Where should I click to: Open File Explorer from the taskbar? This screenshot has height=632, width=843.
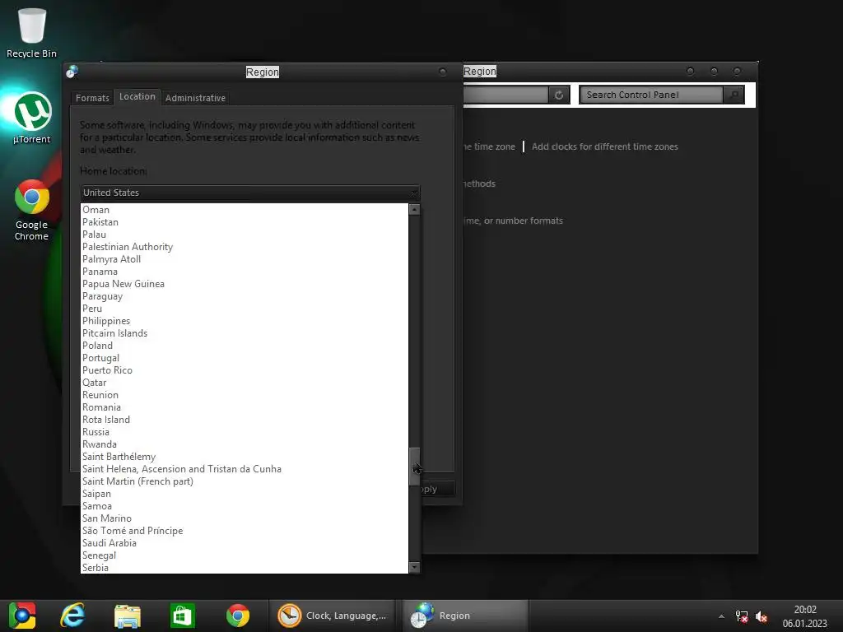[x=128, y=616]
